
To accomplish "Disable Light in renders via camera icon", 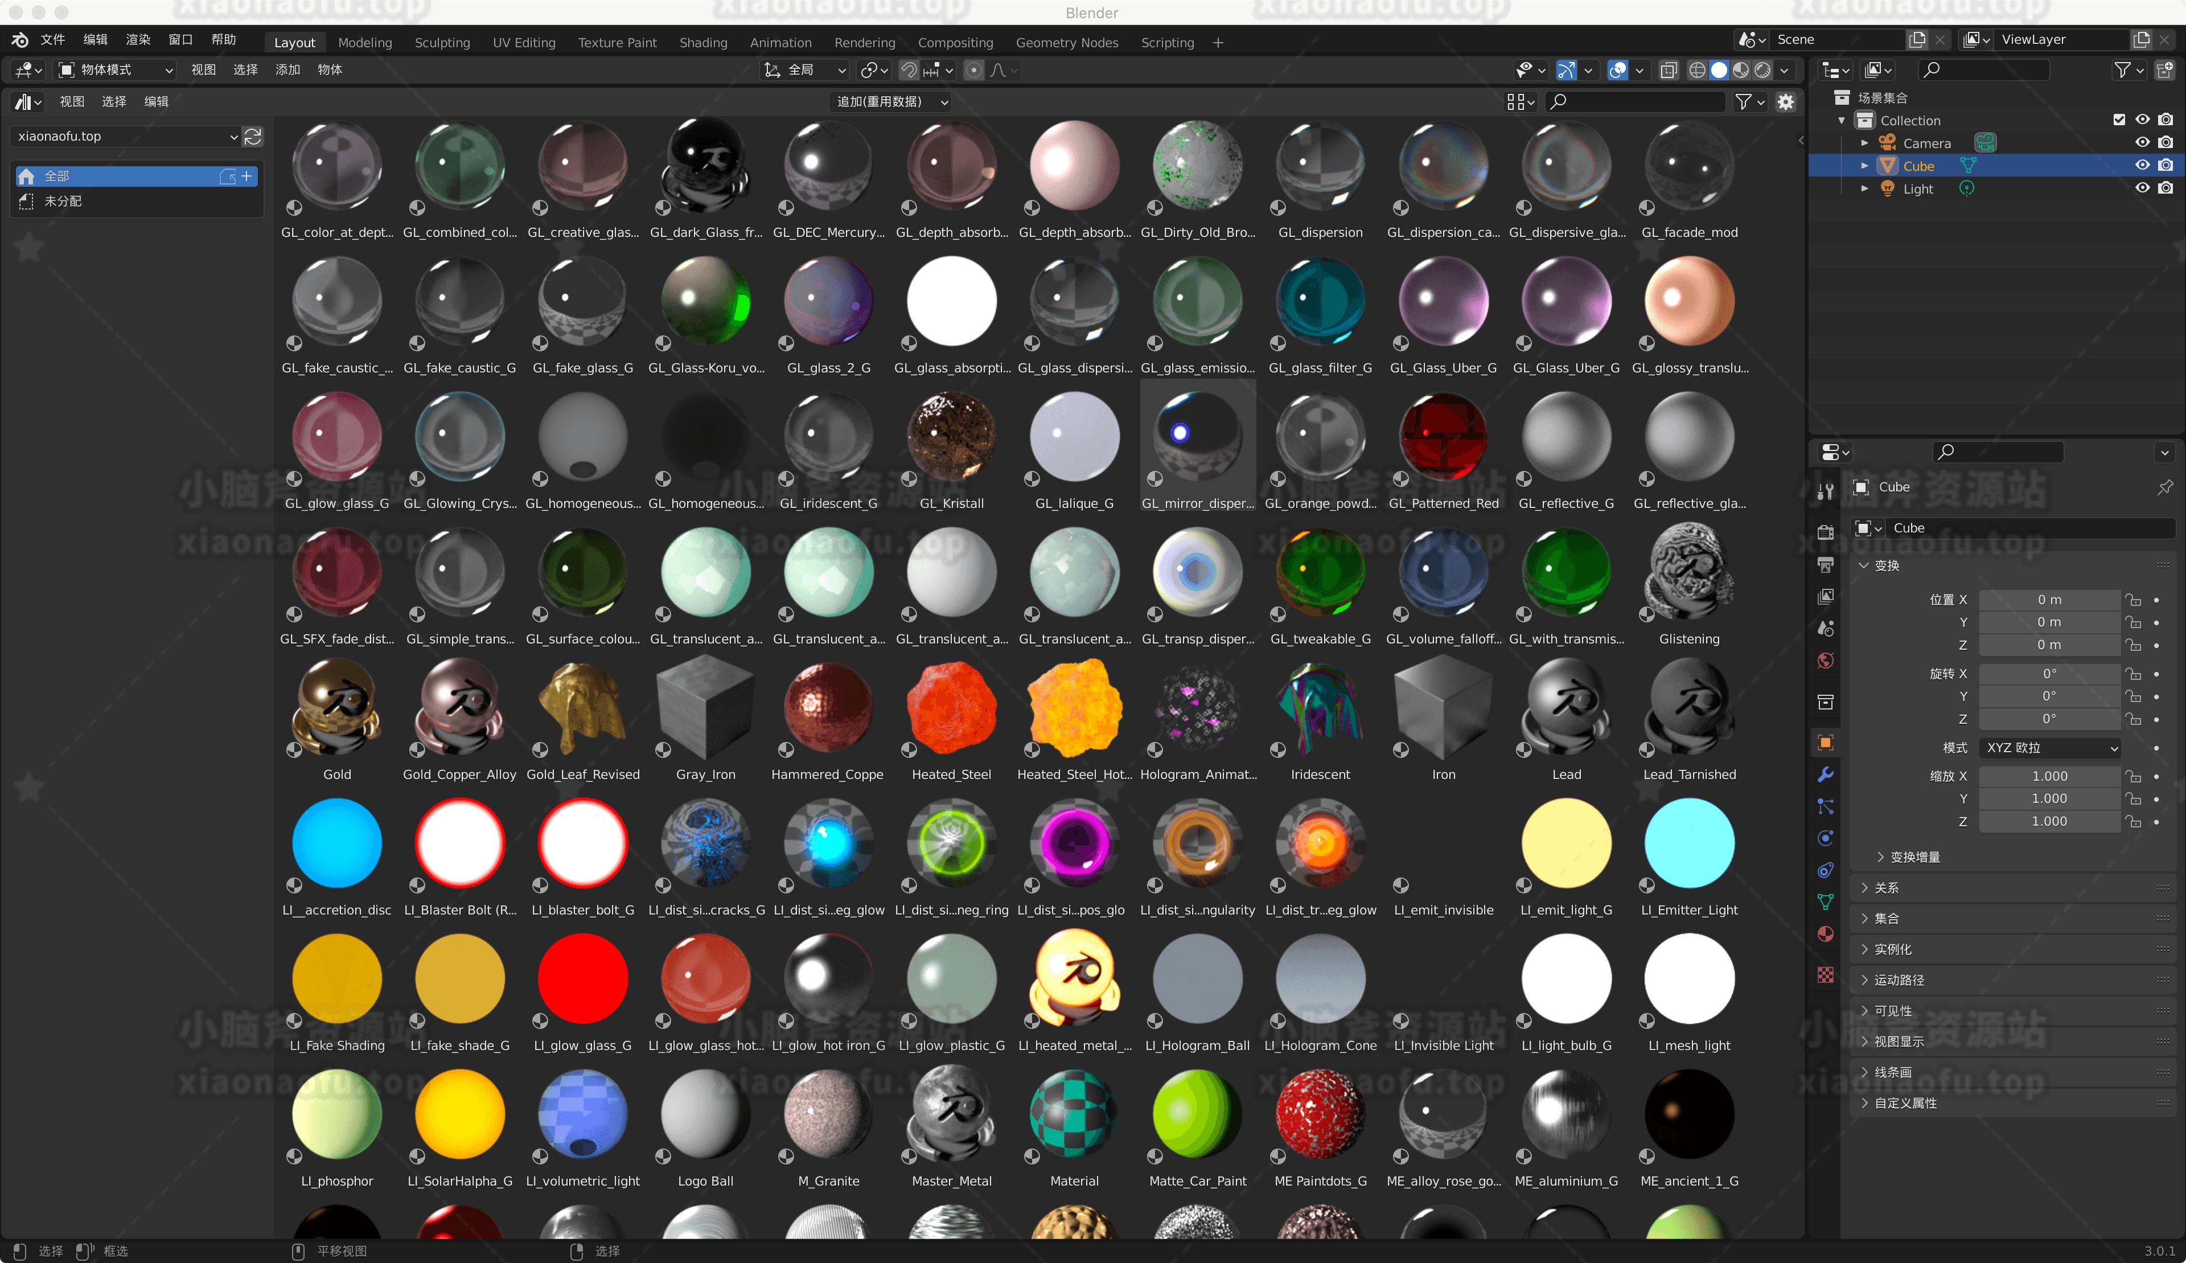I will coord(2165,188).
